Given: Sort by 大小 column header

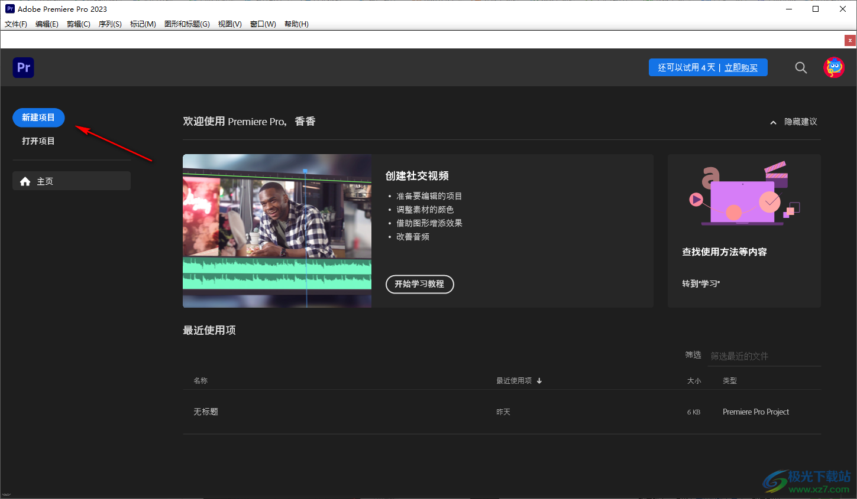Looking at the screenshot, I should coord(694,381).
